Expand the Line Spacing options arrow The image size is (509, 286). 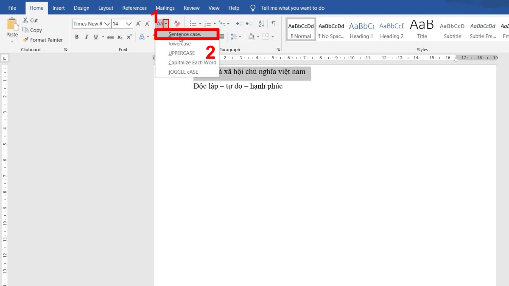click(240, 37)
